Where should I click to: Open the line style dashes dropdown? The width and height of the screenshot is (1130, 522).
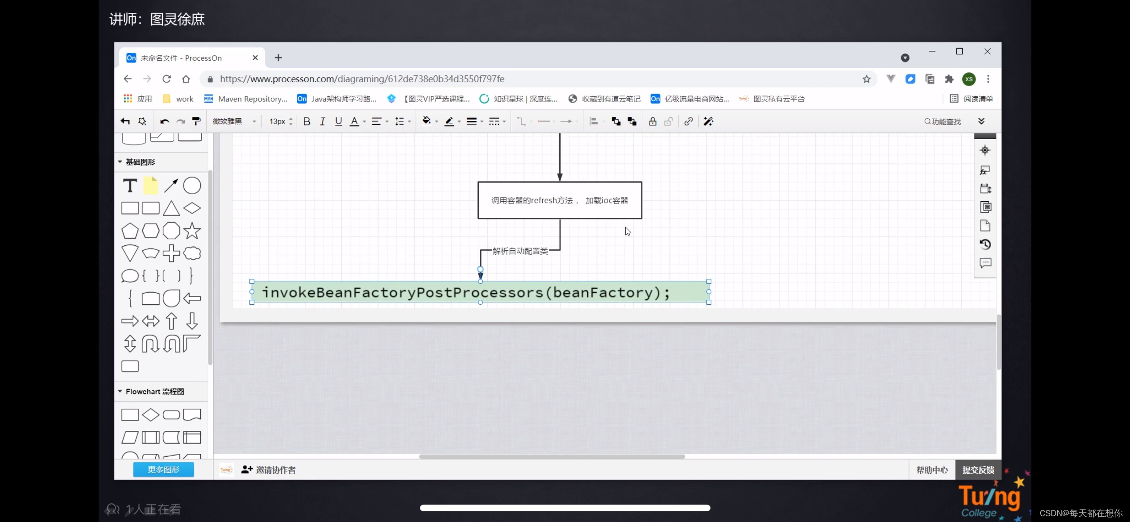coord(497,121)
